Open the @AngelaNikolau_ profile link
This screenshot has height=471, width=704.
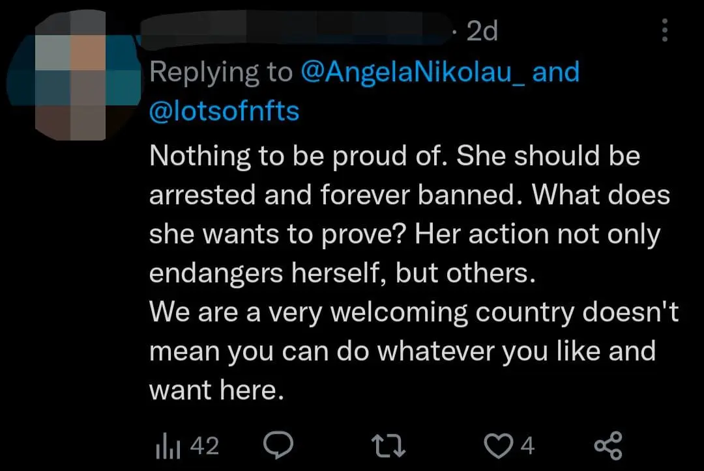(x=413, y=72)
